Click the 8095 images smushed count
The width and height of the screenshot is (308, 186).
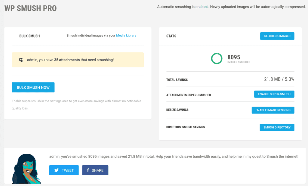pos(234,57)
